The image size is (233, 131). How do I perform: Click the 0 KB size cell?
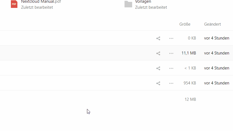tap(192, 38)
